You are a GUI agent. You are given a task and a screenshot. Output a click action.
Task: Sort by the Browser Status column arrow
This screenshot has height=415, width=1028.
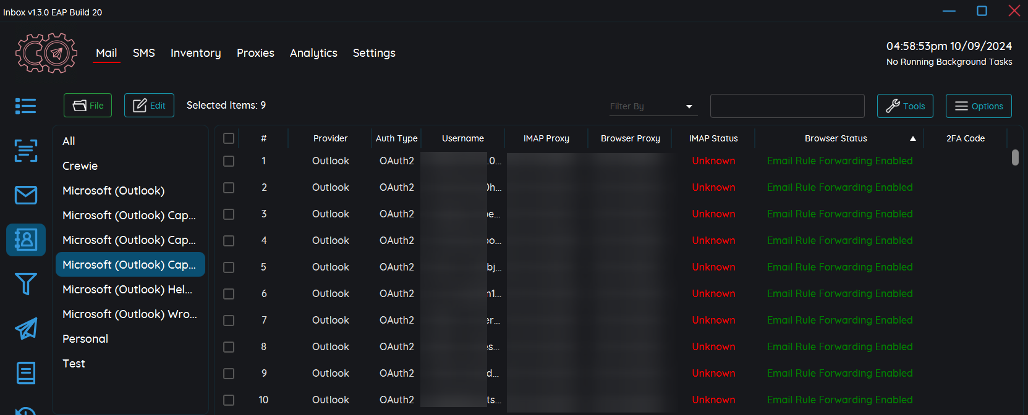click(x=912, y=138)
